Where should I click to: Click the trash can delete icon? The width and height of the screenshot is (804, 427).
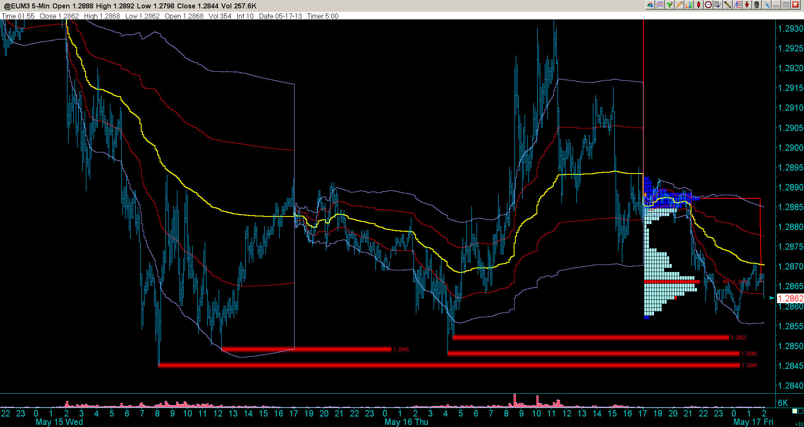(757, 5)
